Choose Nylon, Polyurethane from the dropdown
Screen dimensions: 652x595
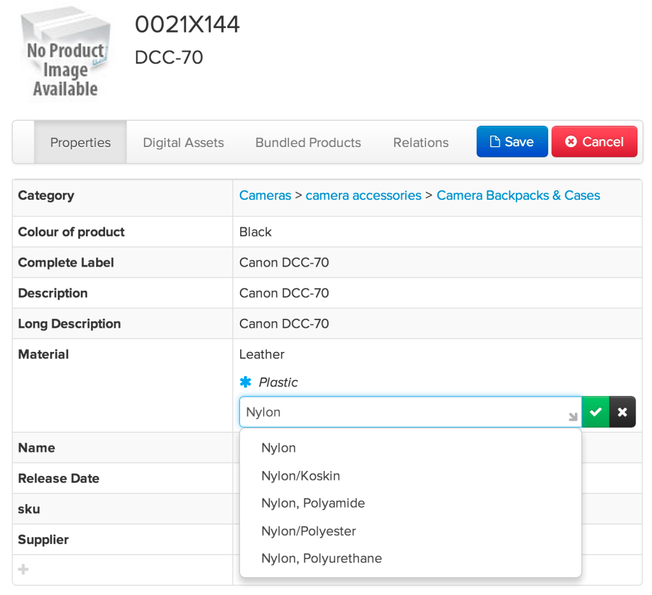coord(322,559)
